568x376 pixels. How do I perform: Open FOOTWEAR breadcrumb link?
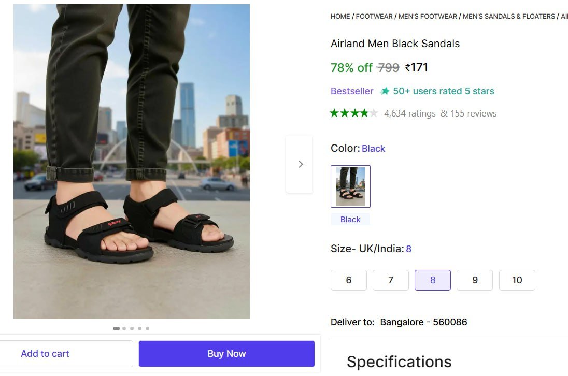(x=374, y=17)
